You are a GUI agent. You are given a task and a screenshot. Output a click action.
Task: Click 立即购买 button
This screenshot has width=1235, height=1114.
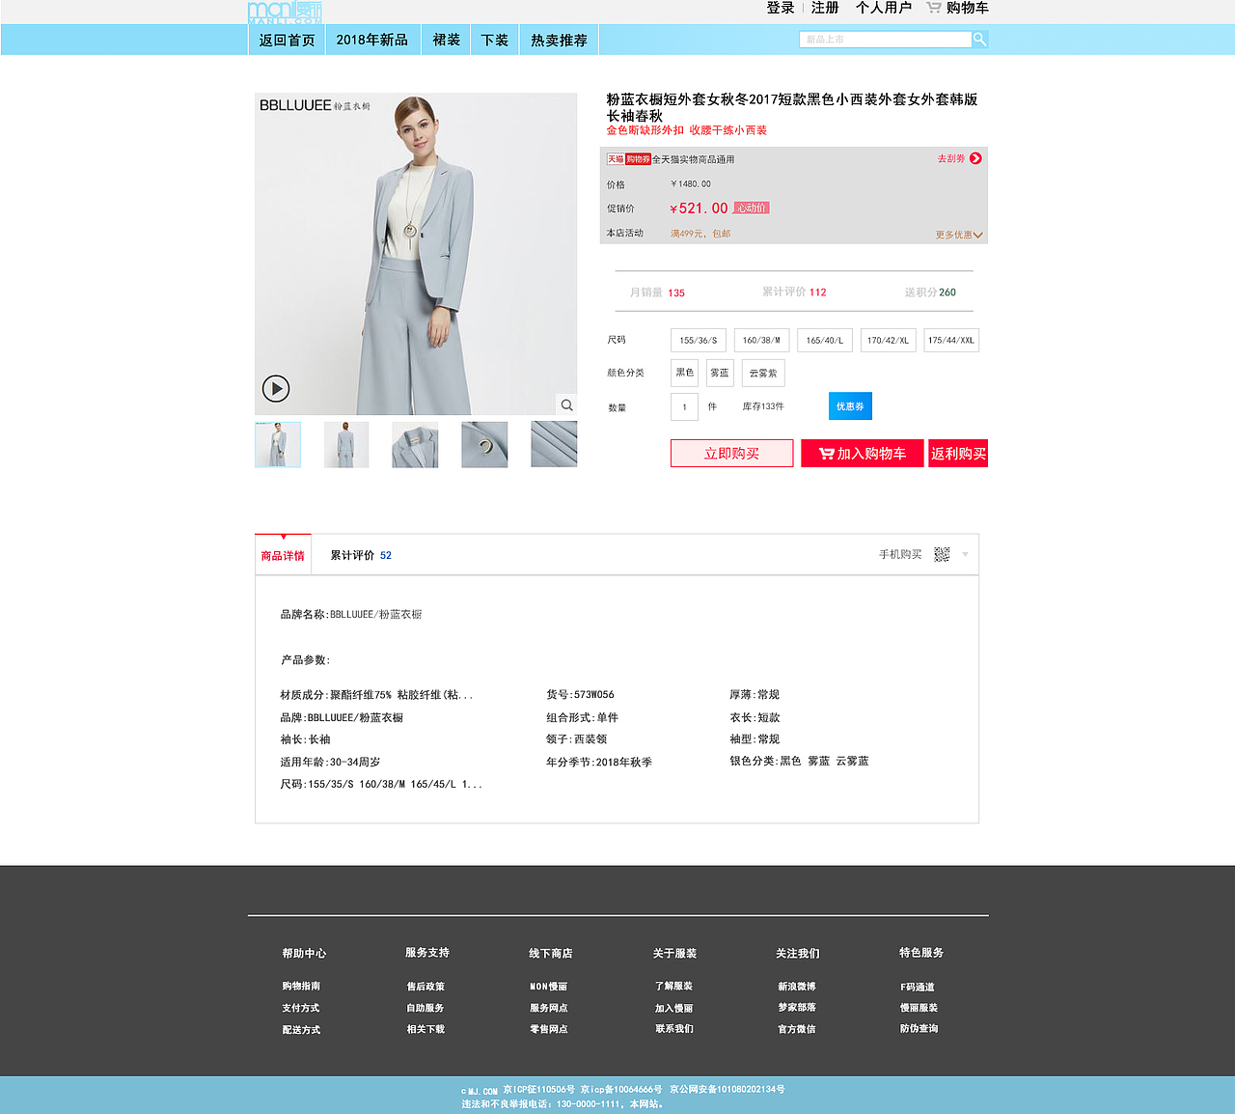pos(731,454)
